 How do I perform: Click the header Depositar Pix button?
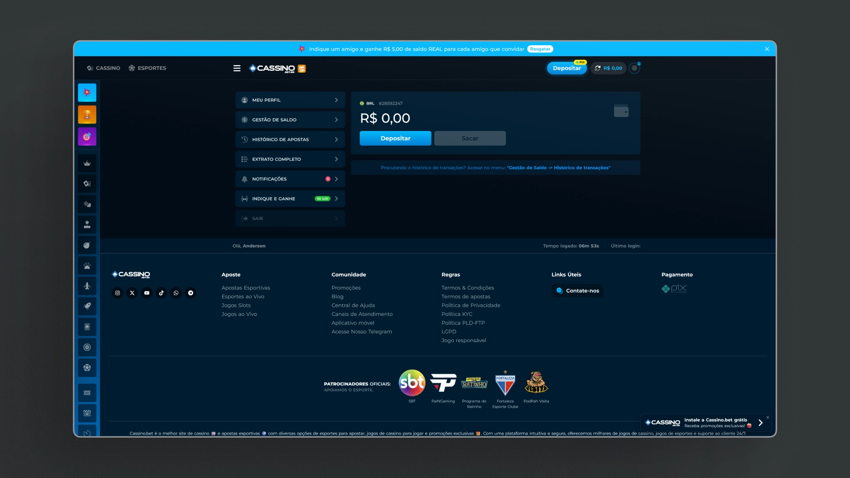tap(567, 68)
